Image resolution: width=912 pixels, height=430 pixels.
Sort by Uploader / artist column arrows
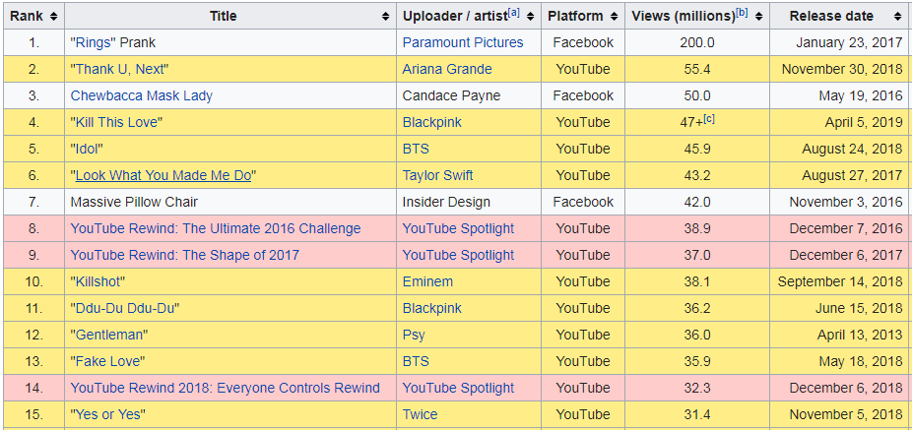(x=530, y=17)
